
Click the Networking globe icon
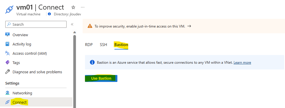click(8, 93)
